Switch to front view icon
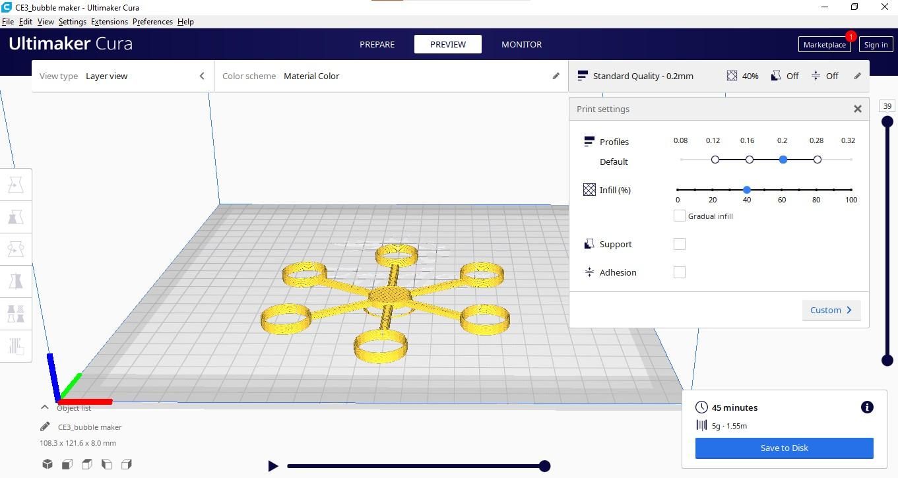898x478 pixels. (x=67, y=464)
